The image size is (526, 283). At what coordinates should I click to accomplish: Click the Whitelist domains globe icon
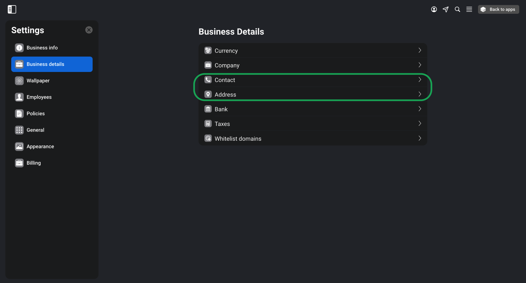[x=208, y=138]
